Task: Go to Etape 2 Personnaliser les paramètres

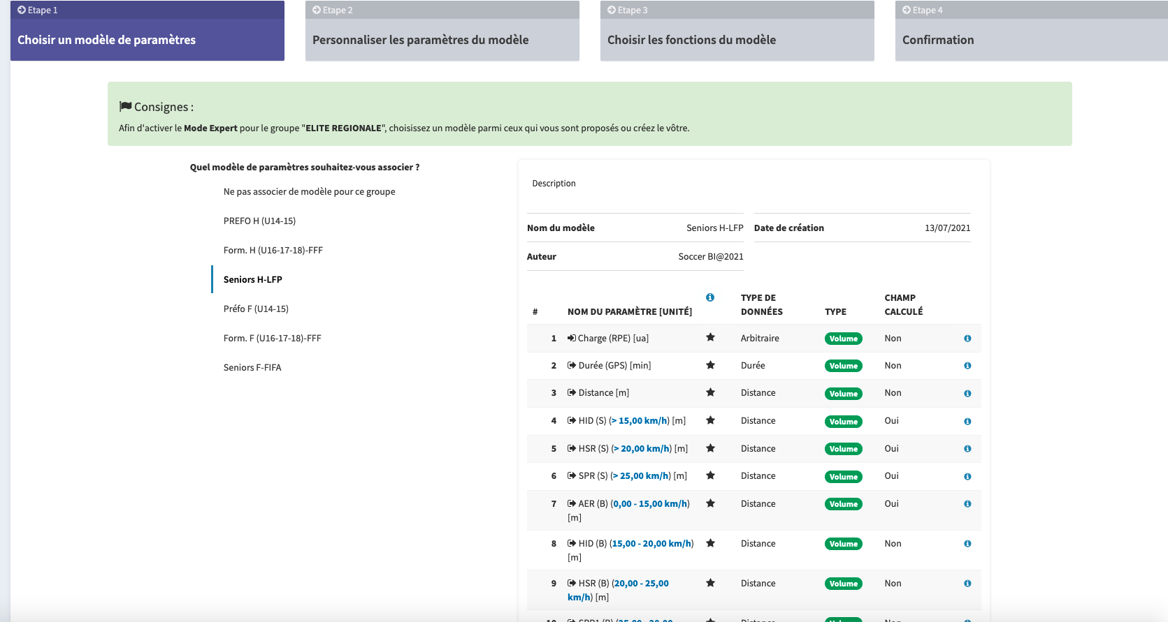Action: [442, 31]
